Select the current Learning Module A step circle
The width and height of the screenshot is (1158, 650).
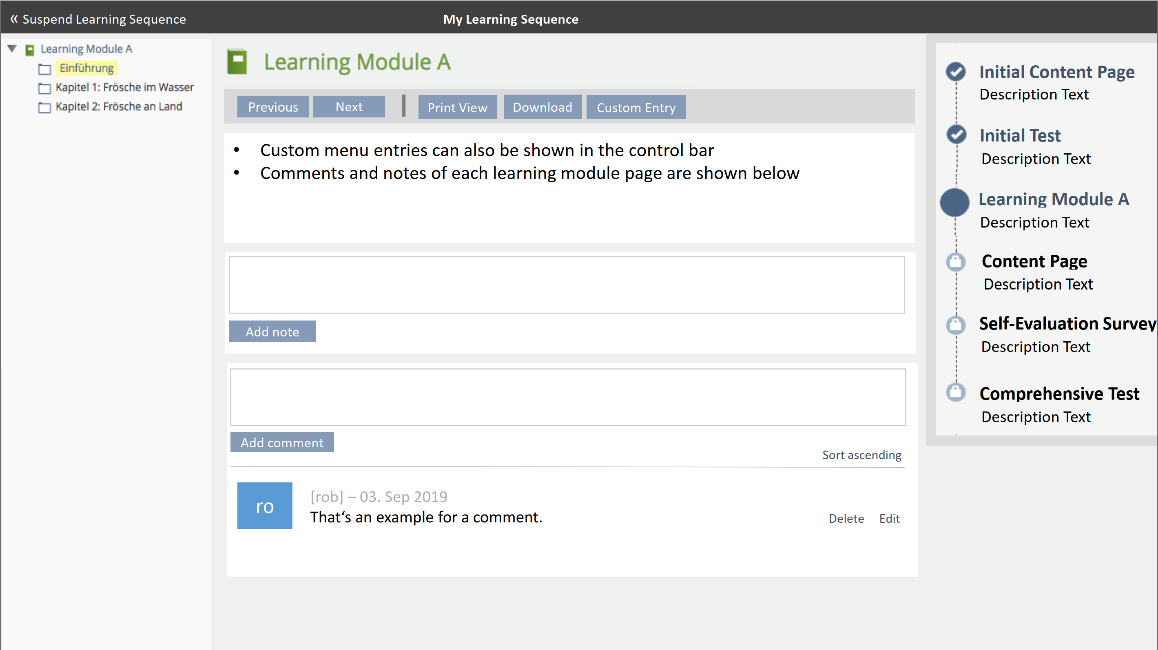tap(954, 202)
